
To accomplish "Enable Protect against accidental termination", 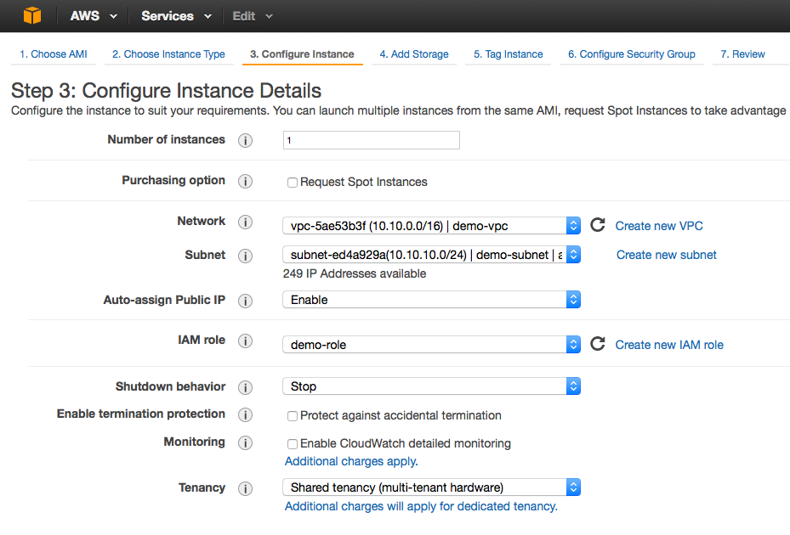I will [x=293, y=416].
